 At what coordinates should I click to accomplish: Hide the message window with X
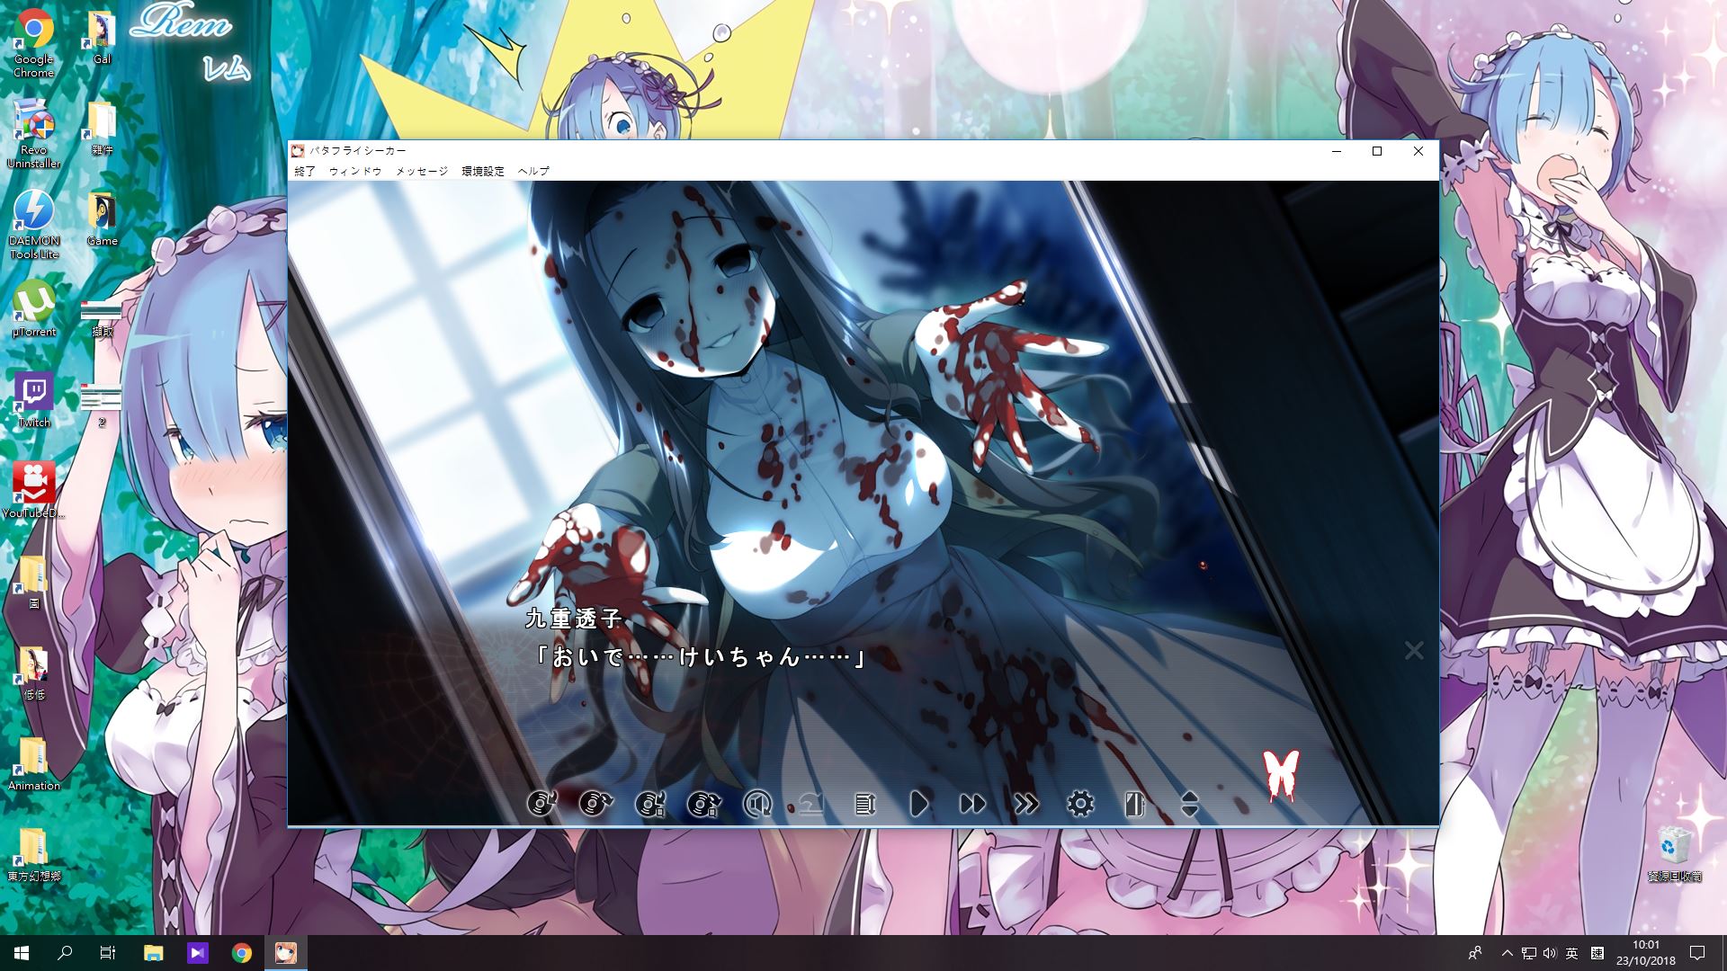(x=1414, y=650)
